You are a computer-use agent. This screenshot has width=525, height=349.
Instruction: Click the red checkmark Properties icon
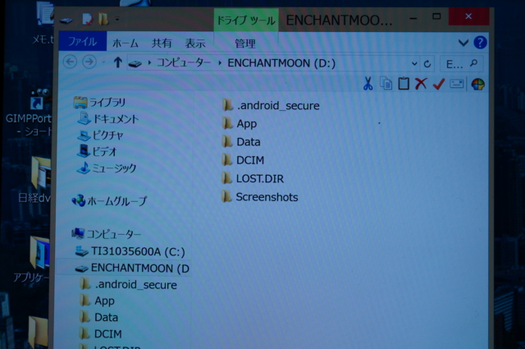439,84
